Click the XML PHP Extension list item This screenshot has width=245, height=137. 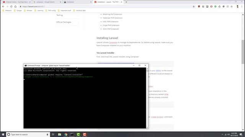tap(111, 22)
